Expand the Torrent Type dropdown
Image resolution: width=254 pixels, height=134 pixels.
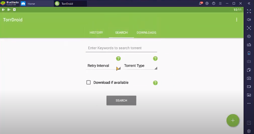coord(140,66)
